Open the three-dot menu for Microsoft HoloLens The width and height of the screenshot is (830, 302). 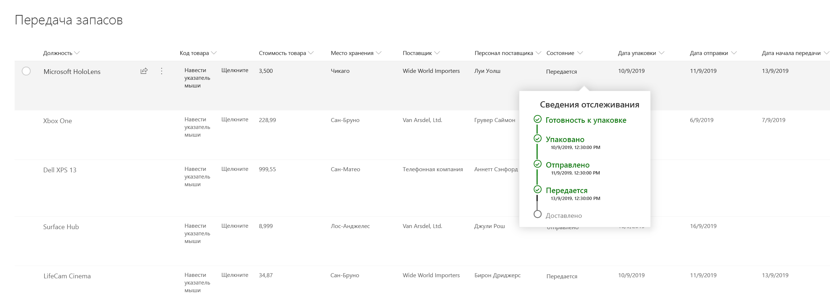click(162, 71)
